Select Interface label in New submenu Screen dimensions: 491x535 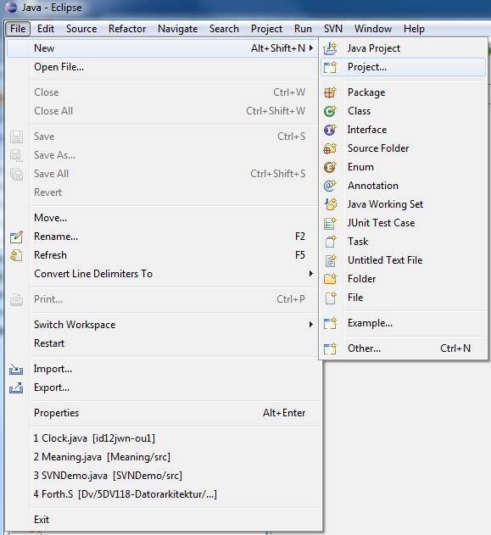(x=367, y=130)
